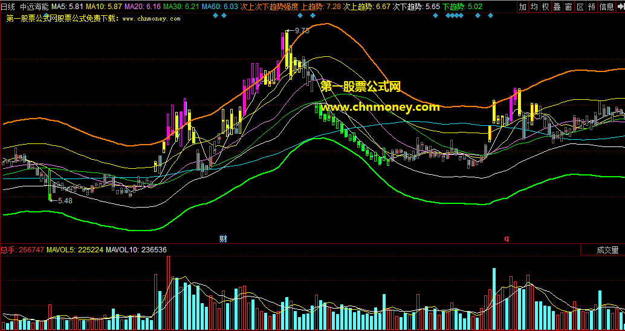This screenshot has width=625, height=331.
Task: Click the 次上趋势: 6.67 value
Action: [367, 7]
